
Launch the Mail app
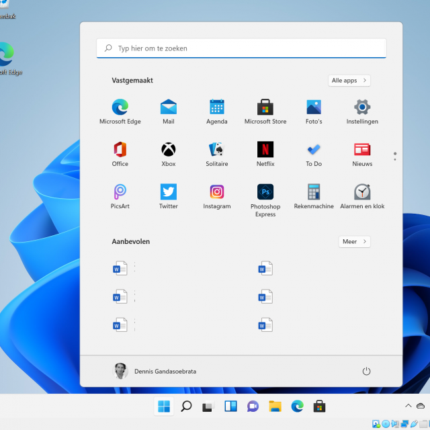pos(169,112)
